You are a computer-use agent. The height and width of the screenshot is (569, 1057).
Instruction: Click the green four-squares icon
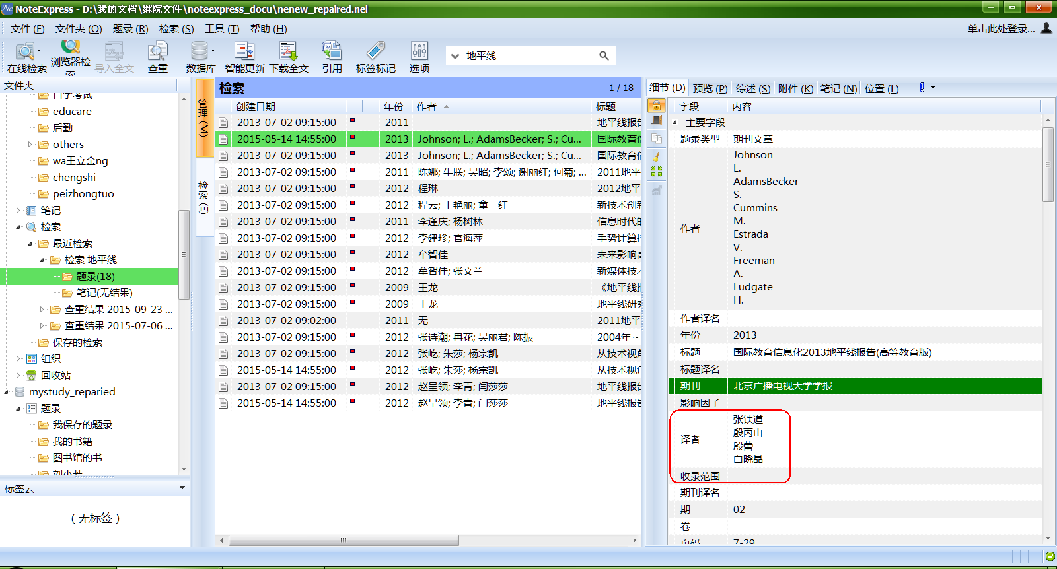pyautogui.click(x=657, y=172)
